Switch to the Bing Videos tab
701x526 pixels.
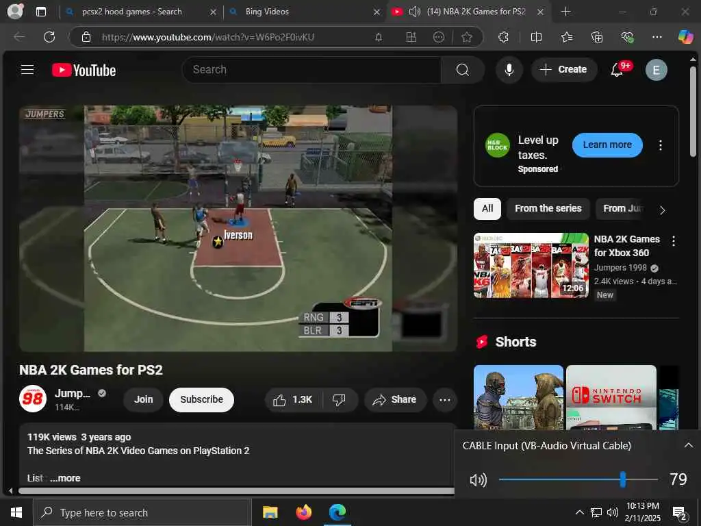click(305, 12)
